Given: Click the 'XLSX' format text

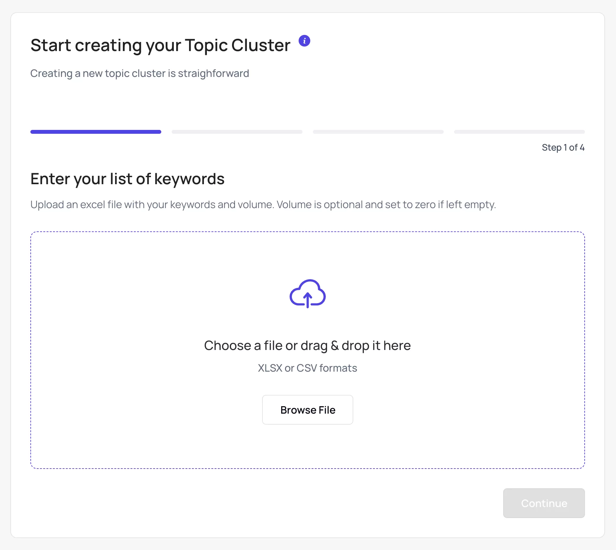Looking at the screenshot, I should point(270,368).
